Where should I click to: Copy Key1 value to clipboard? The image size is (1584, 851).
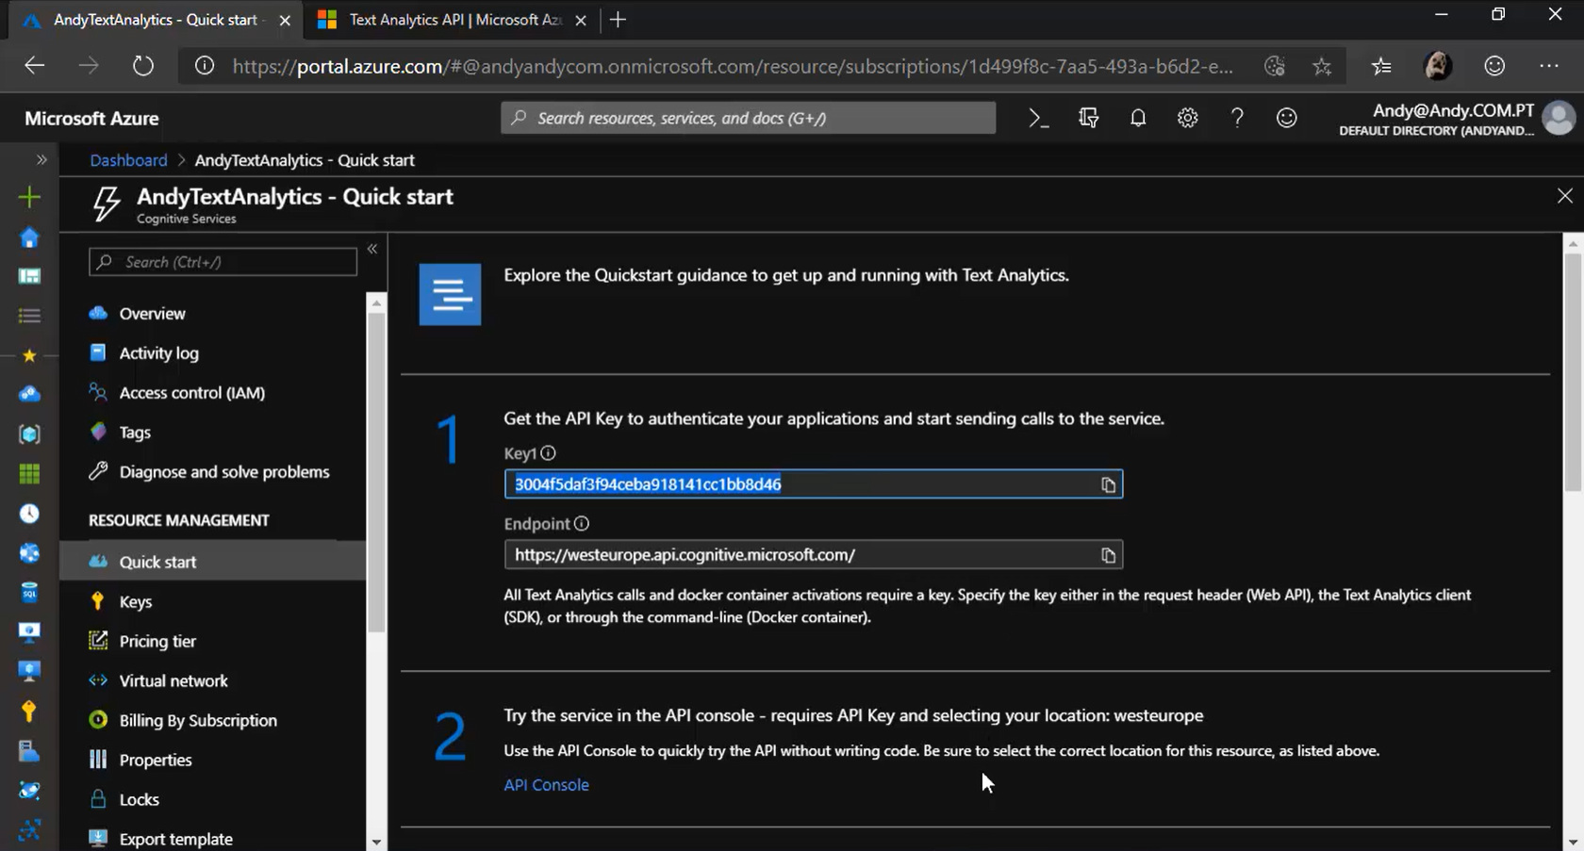[x=1108, y=484]
